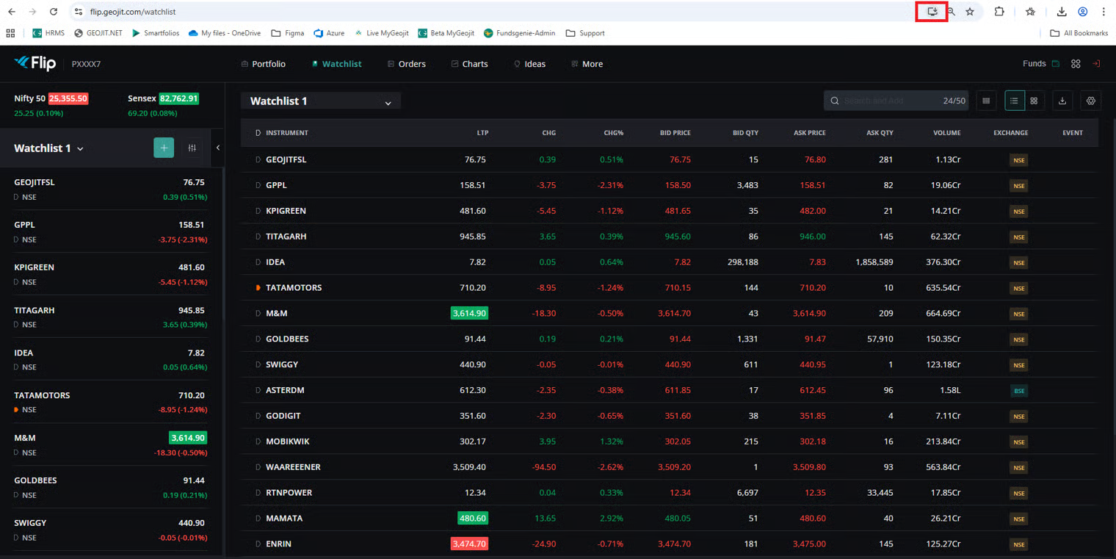Click the INSTRUMENT column header

[287, 133]
